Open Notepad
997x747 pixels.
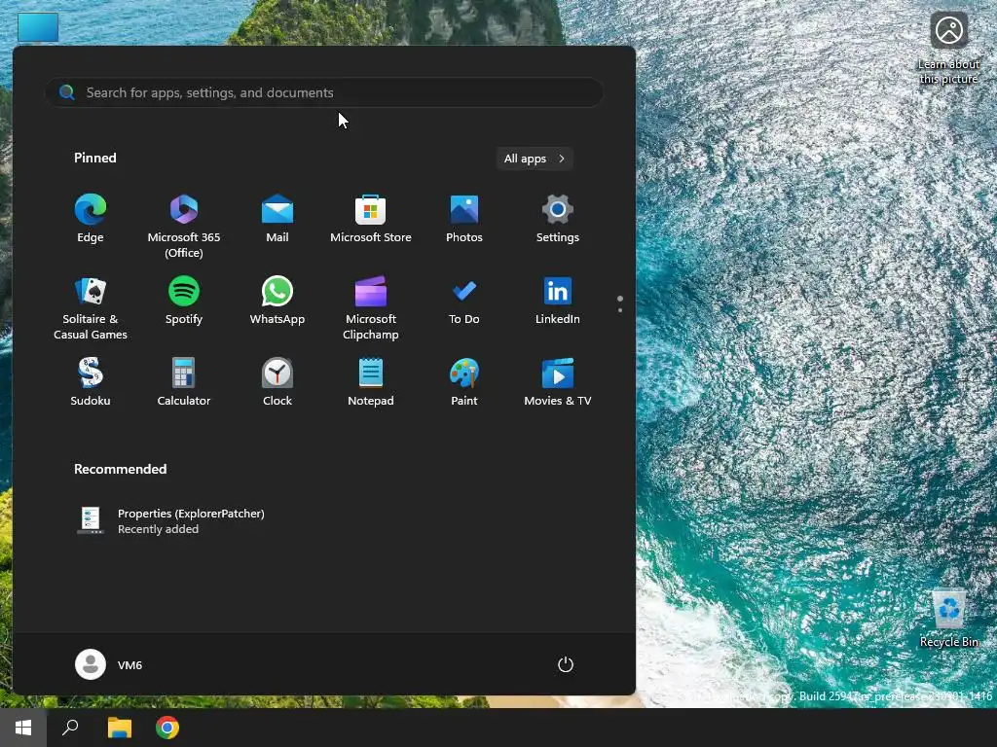[x=371, y=381]
